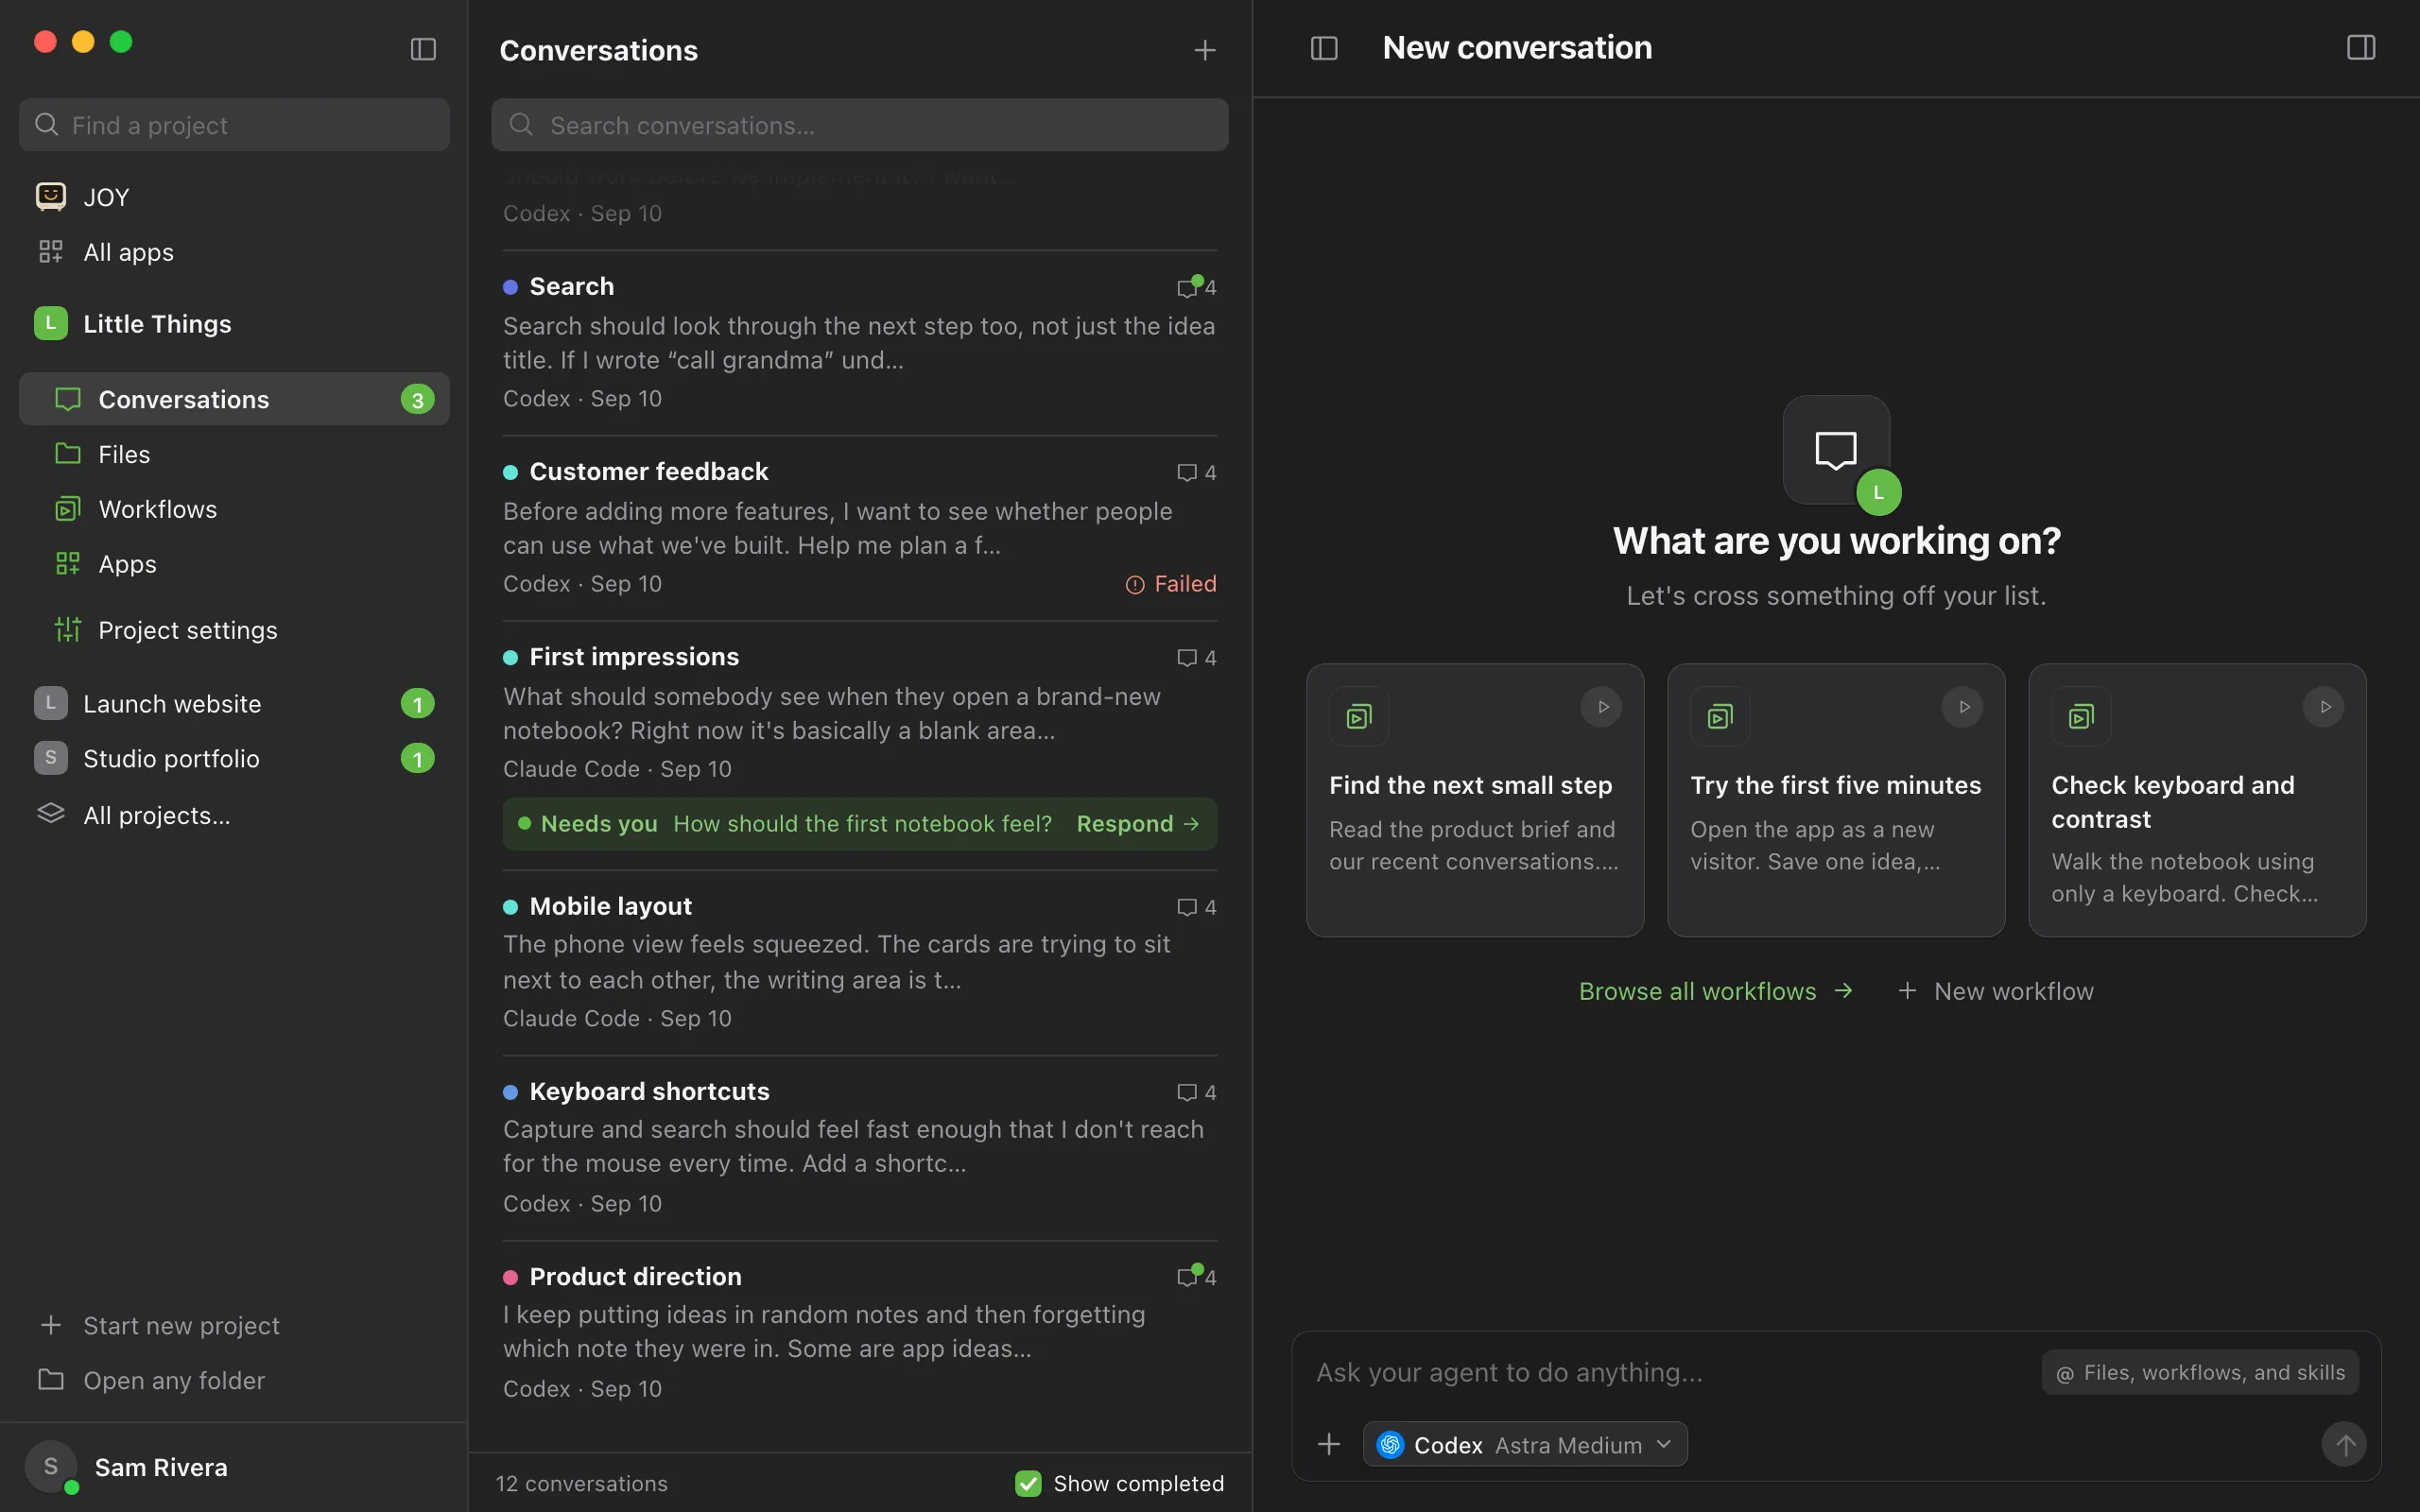The image size is (2420, 1512).
Task: Click the 12 conversations count
Action: 582,1483
